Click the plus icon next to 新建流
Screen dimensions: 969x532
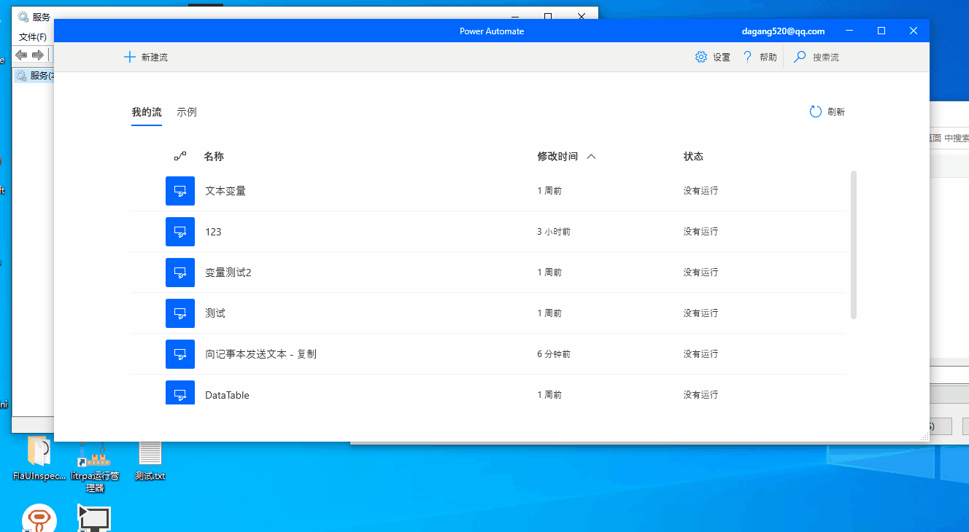click(x=130, y=56)
